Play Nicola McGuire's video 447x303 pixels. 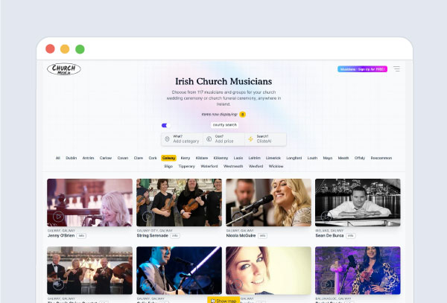tap(237, 217)
